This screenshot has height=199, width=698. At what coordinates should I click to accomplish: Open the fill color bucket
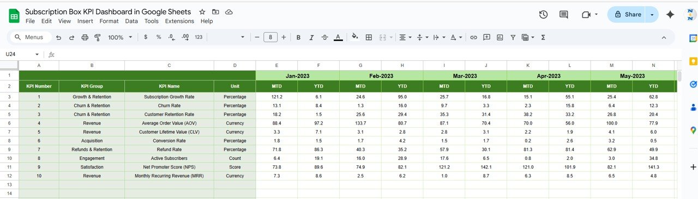coord(355,37)
